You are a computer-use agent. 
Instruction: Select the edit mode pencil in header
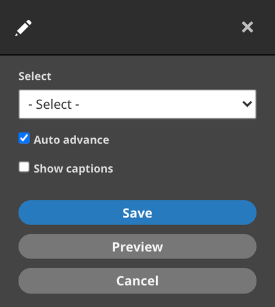tap(23, 28)
